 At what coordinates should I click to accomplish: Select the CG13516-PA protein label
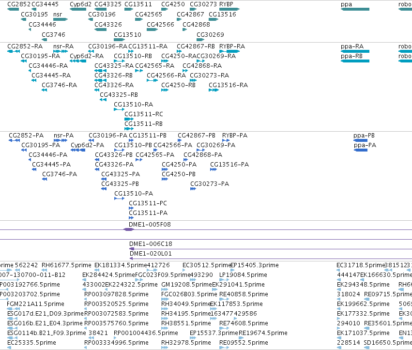[229, 165]
